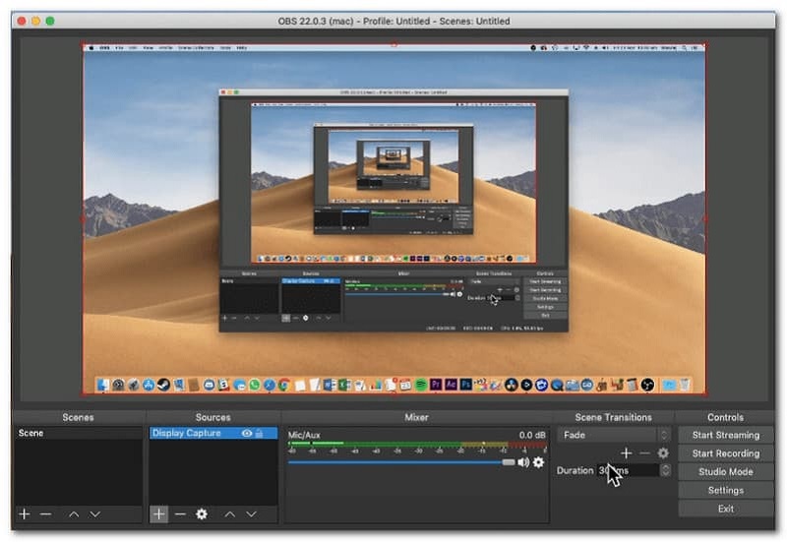Click Start Streaming
This screenshot has height=542, width=787.
pyautogui.click(x=726, y=435)
